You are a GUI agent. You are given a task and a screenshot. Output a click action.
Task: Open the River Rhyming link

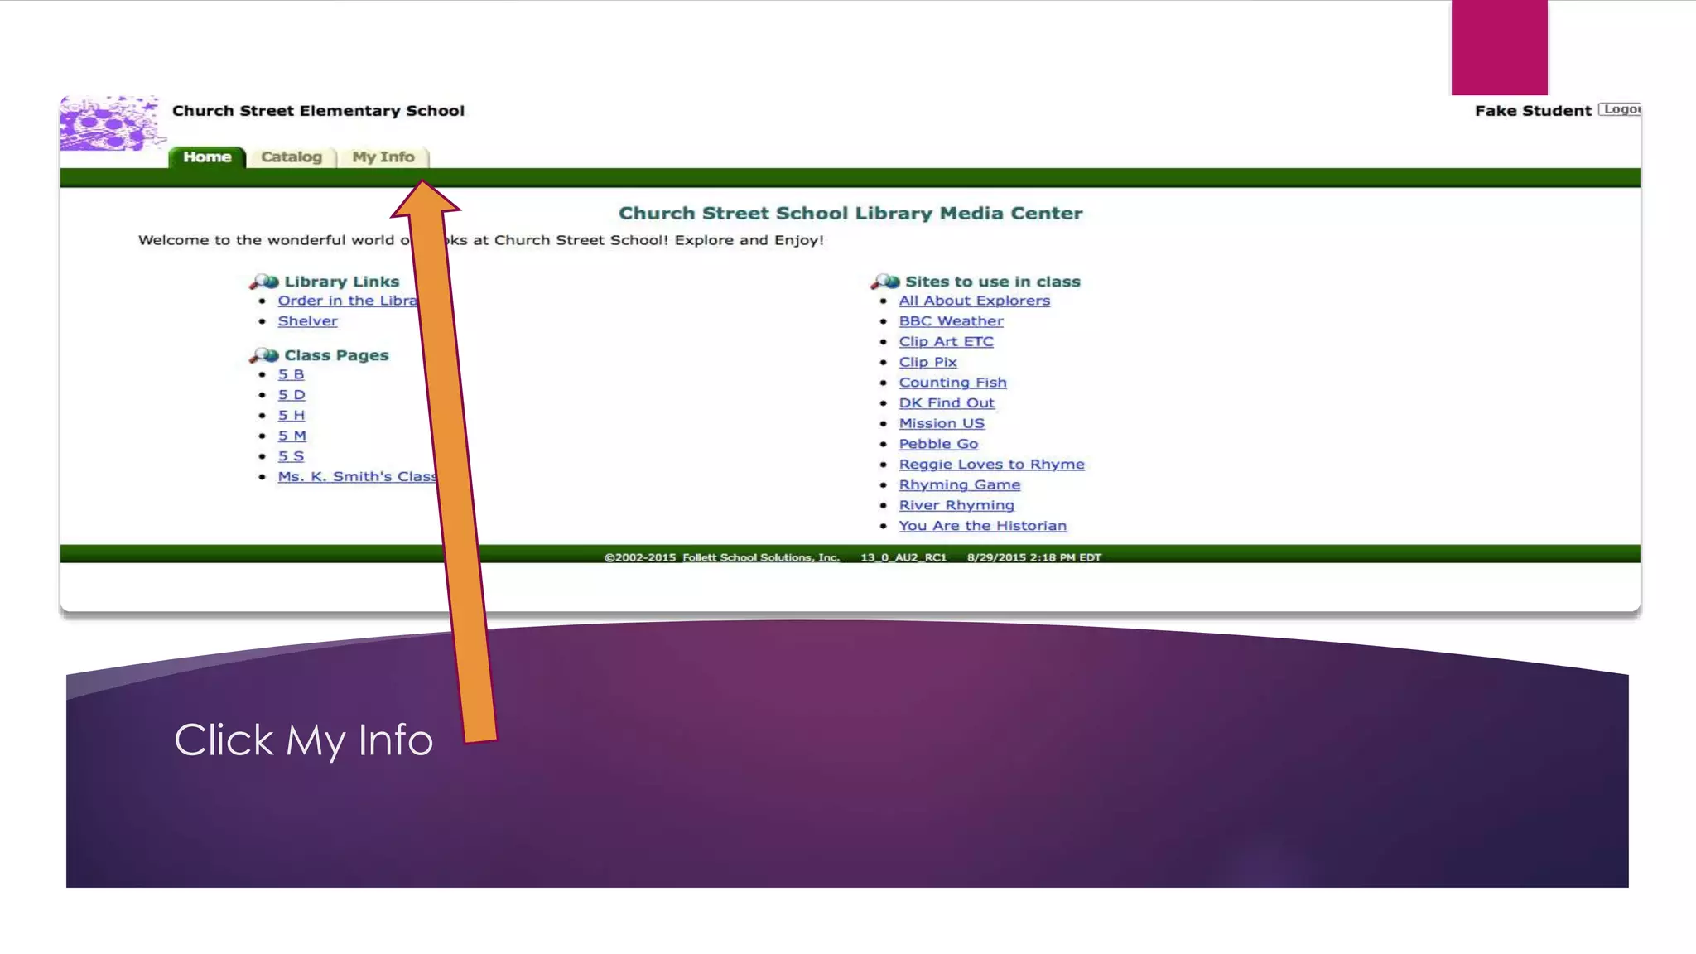[x=956, y=505]
